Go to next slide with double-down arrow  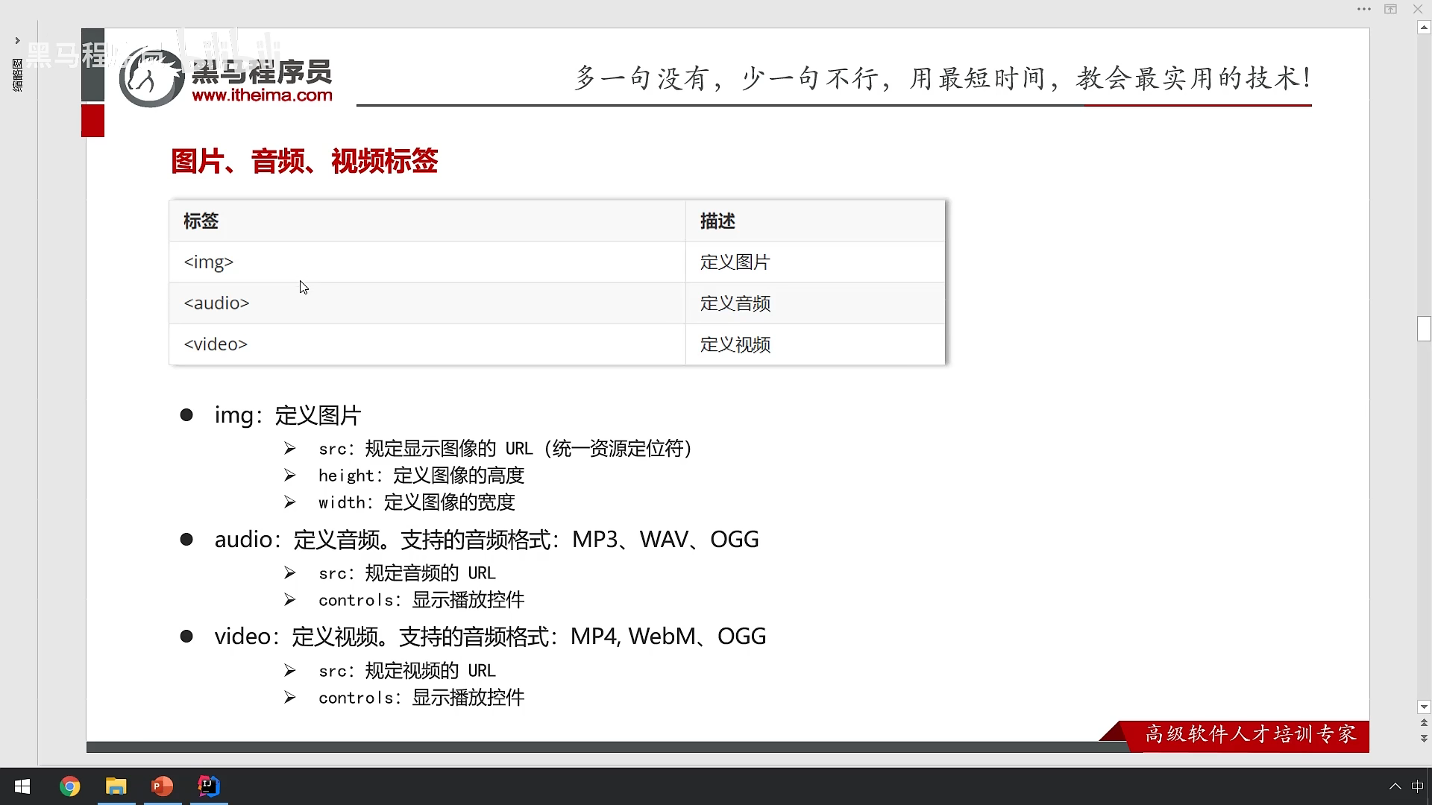(1424, 738)
